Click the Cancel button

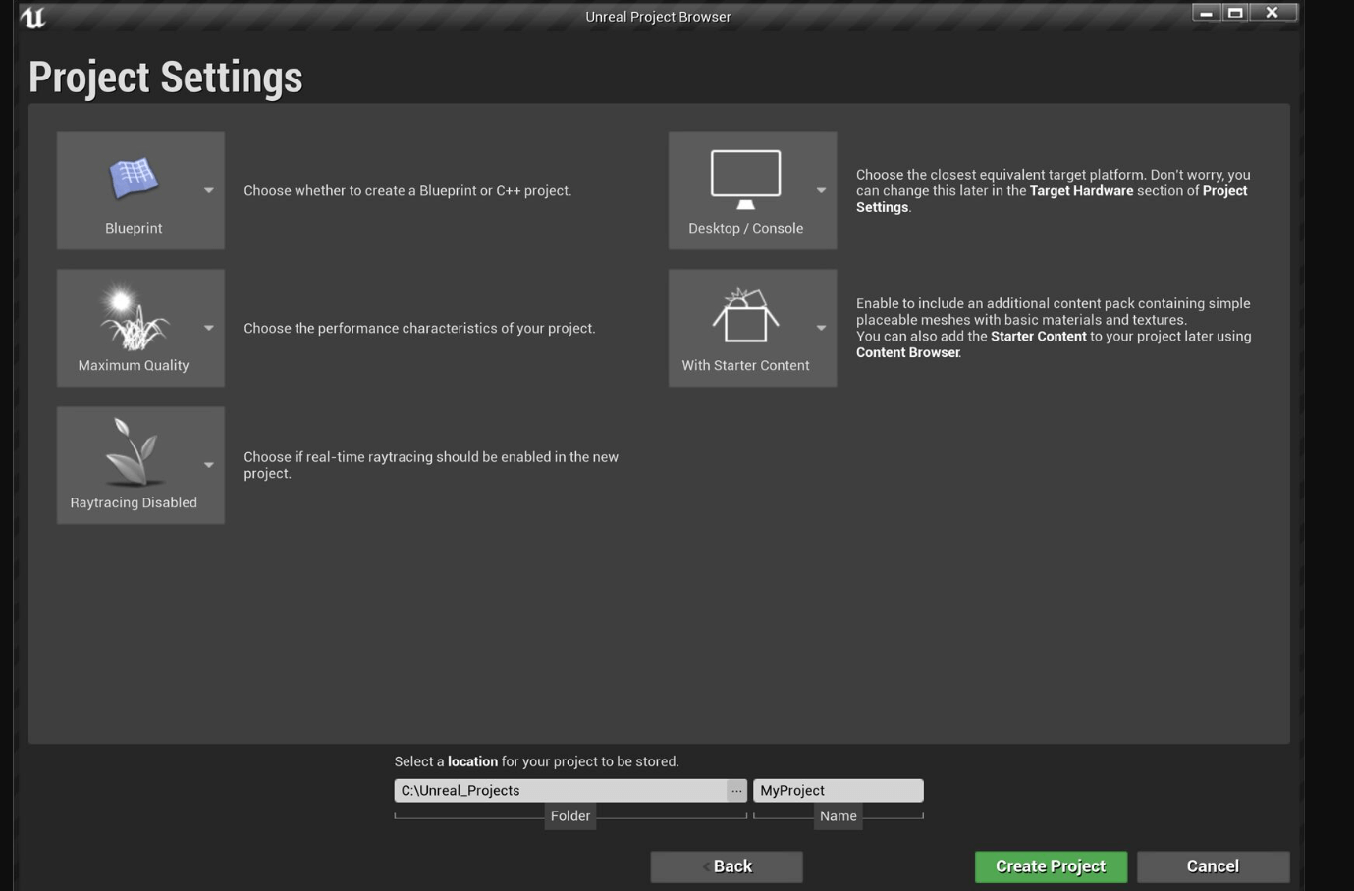[1213, 866]
